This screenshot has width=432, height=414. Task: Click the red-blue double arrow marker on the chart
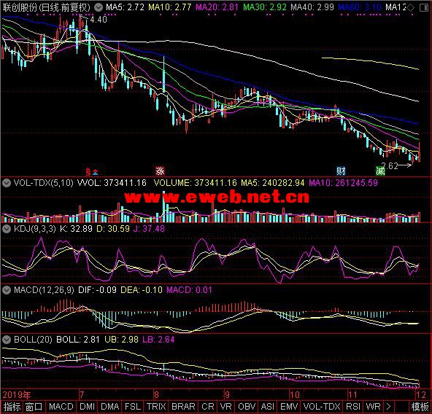(95, 172)
